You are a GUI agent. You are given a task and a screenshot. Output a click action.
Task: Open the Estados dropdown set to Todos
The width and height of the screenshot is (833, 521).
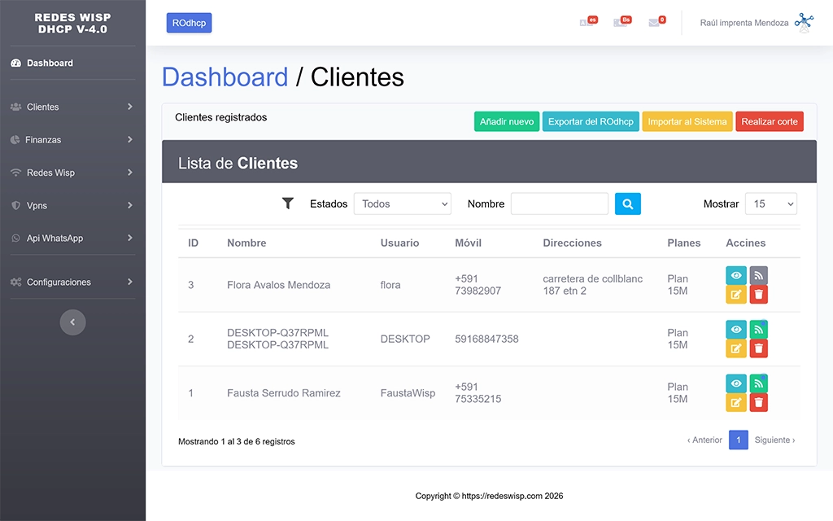pyautogui.click(x=402, y=204)
